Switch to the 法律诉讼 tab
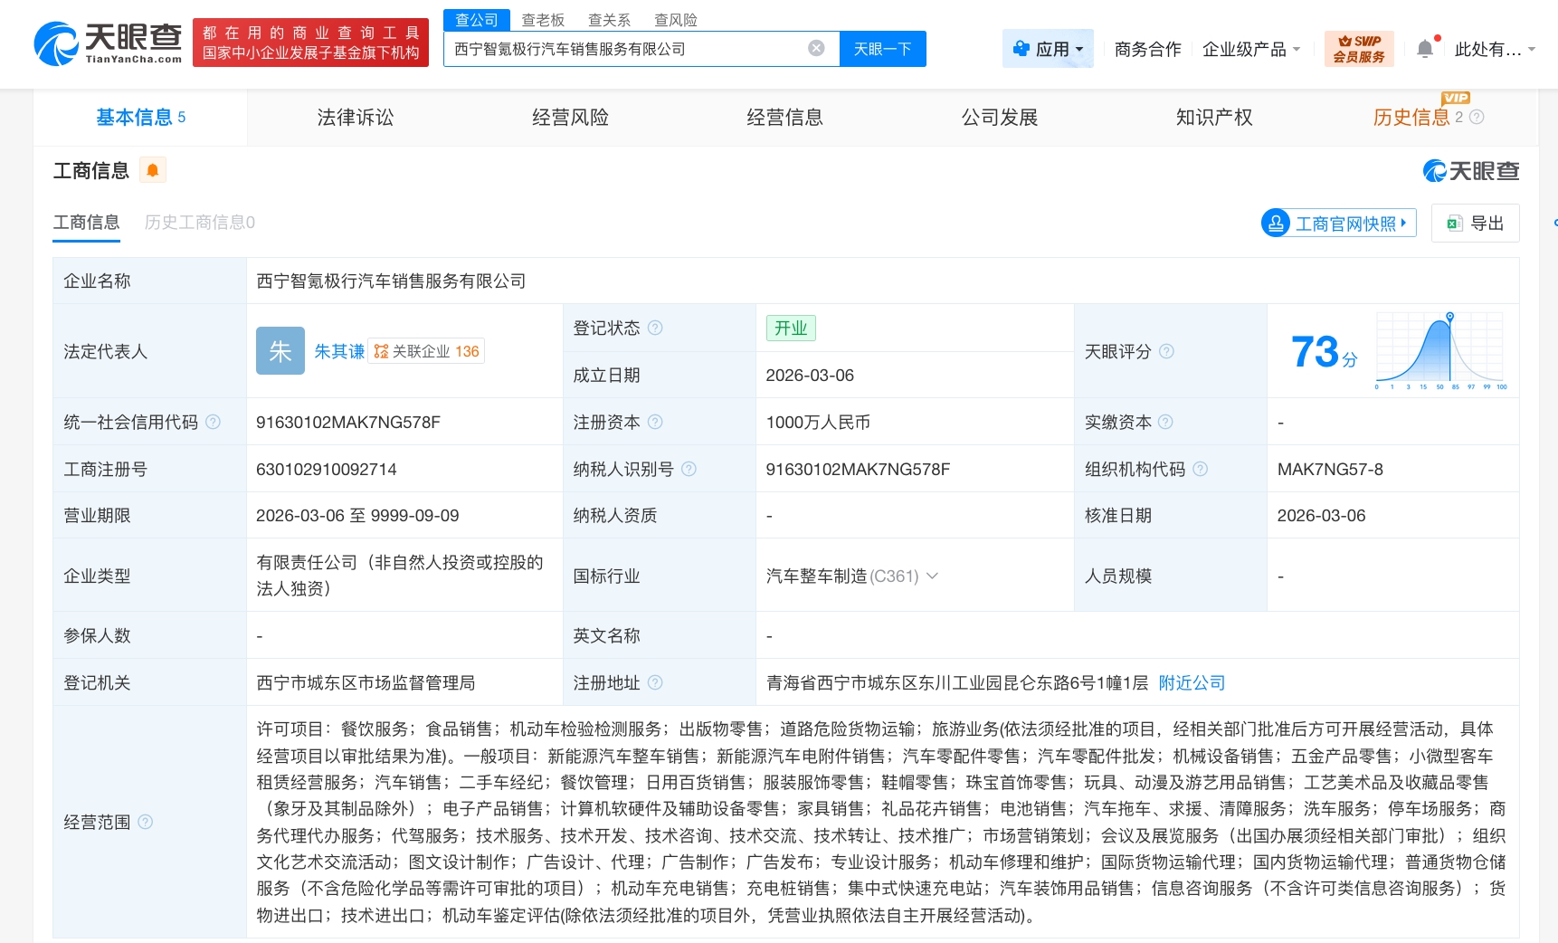 (x=355, y=118)
